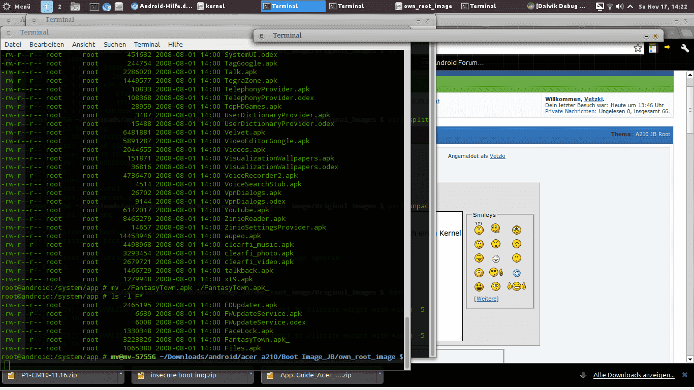Open the Ansicht menu in the terminal
Image resolution: width=694 pixels, height=390 pixels.
coord(83,44)
